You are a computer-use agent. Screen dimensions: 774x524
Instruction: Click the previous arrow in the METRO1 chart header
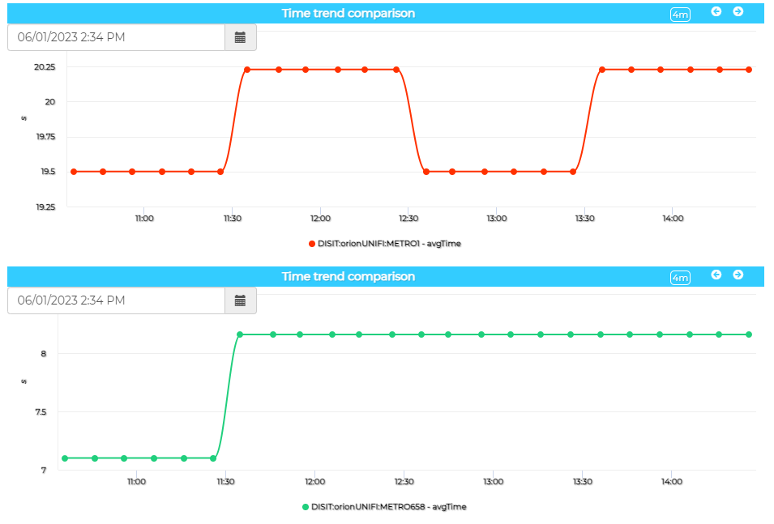point(716,11)
